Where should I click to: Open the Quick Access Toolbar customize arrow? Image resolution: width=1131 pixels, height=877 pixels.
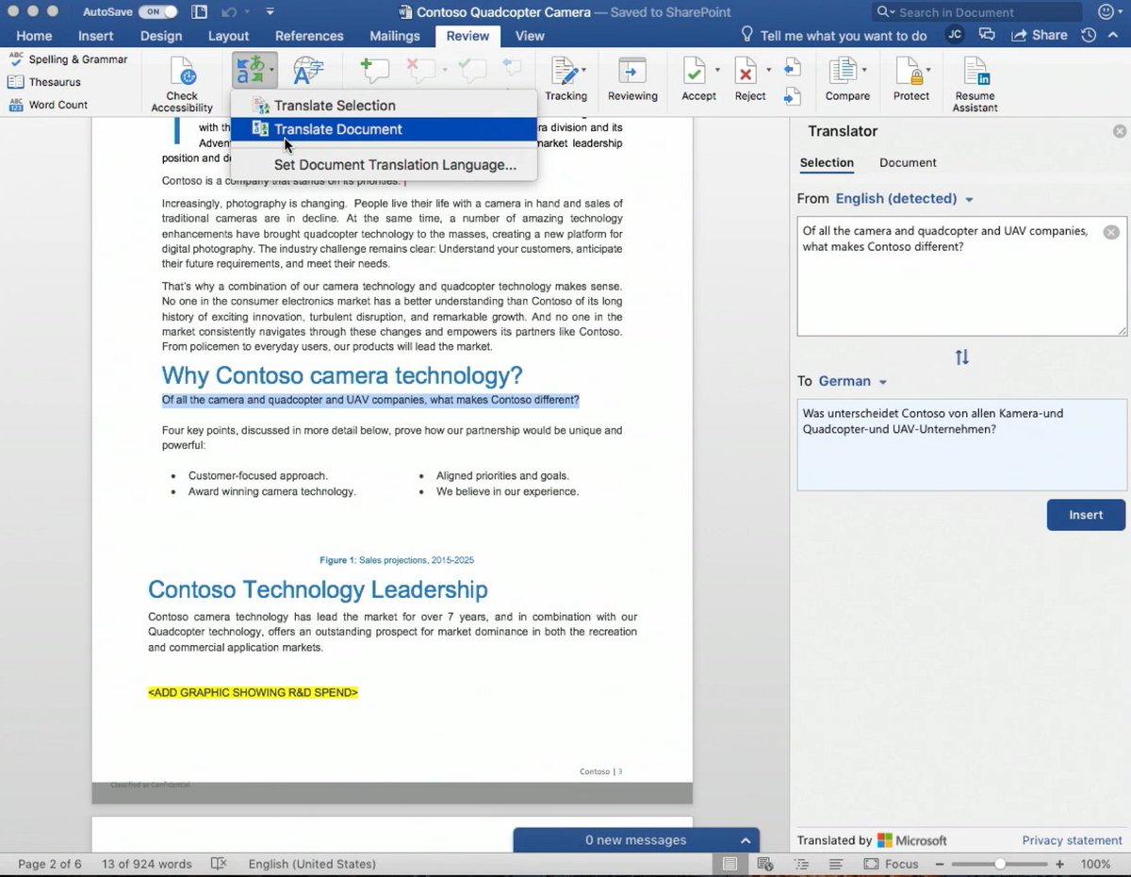pos(270,12)
